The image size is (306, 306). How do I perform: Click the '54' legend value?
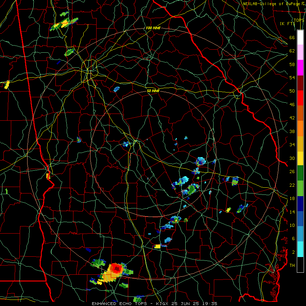(x=292, y=78)
